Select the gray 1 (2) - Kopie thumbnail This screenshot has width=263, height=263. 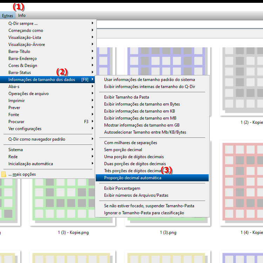242,81
